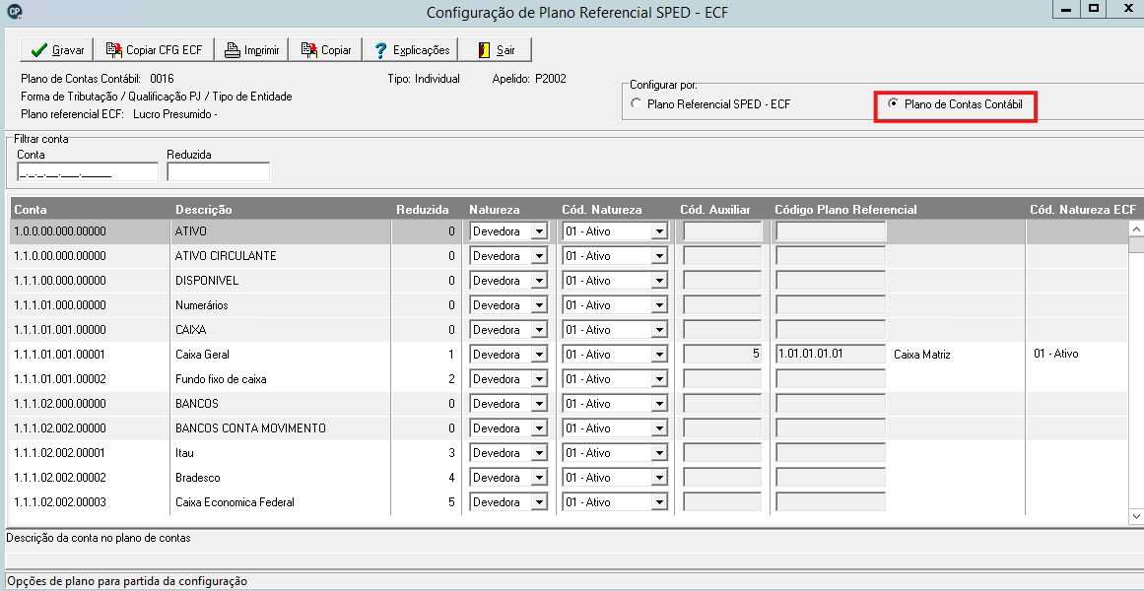Select Plano de Contas Contábil radio option
Viewport: 1144px width, 591px height.
893,103
